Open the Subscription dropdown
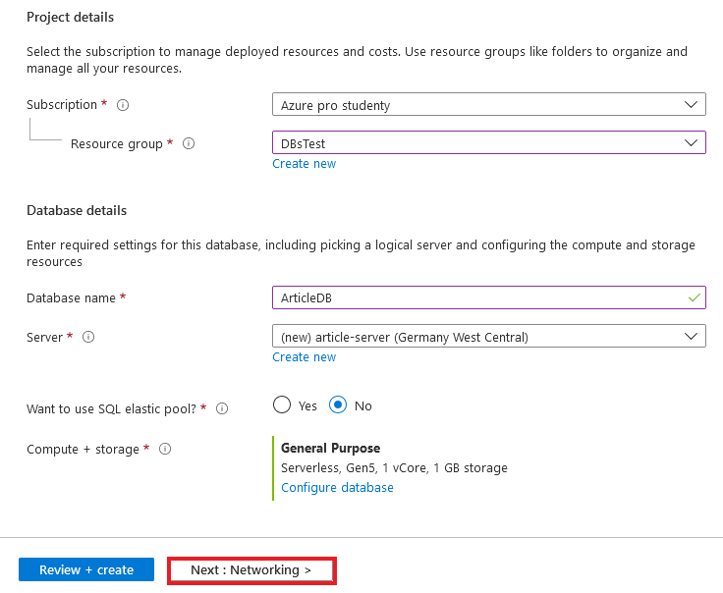723x593 pixels. point(488,104)
